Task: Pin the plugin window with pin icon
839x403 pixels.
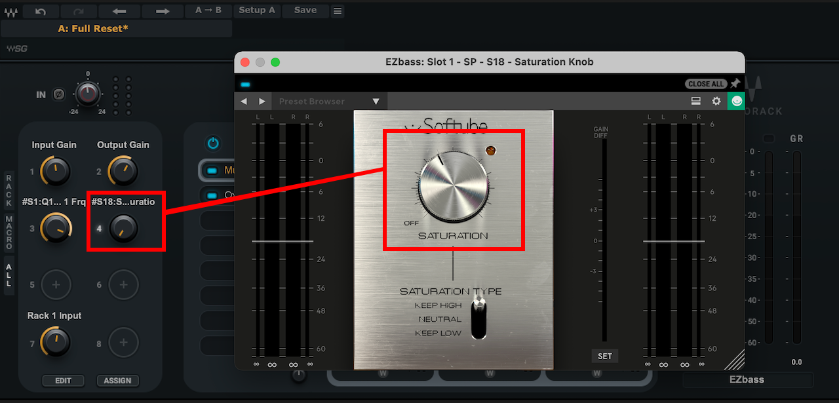Action: (735, 84)
